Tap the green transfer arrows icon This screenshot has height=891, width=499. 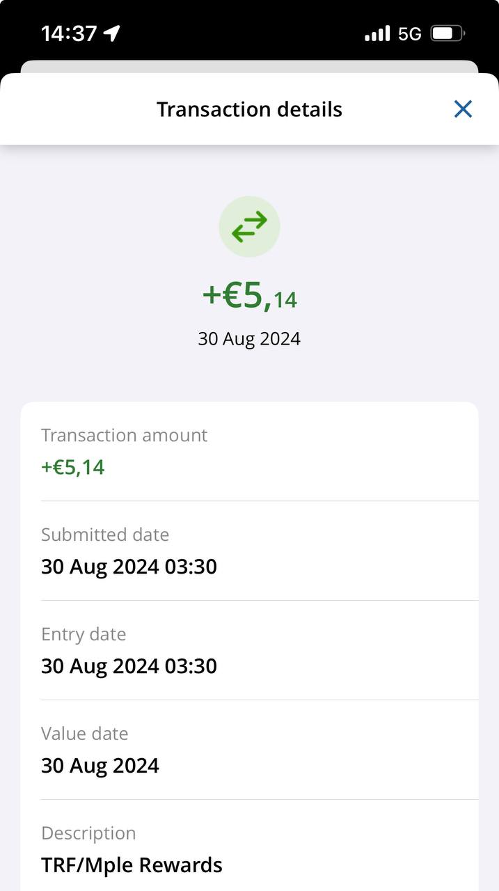pos(249,227)
